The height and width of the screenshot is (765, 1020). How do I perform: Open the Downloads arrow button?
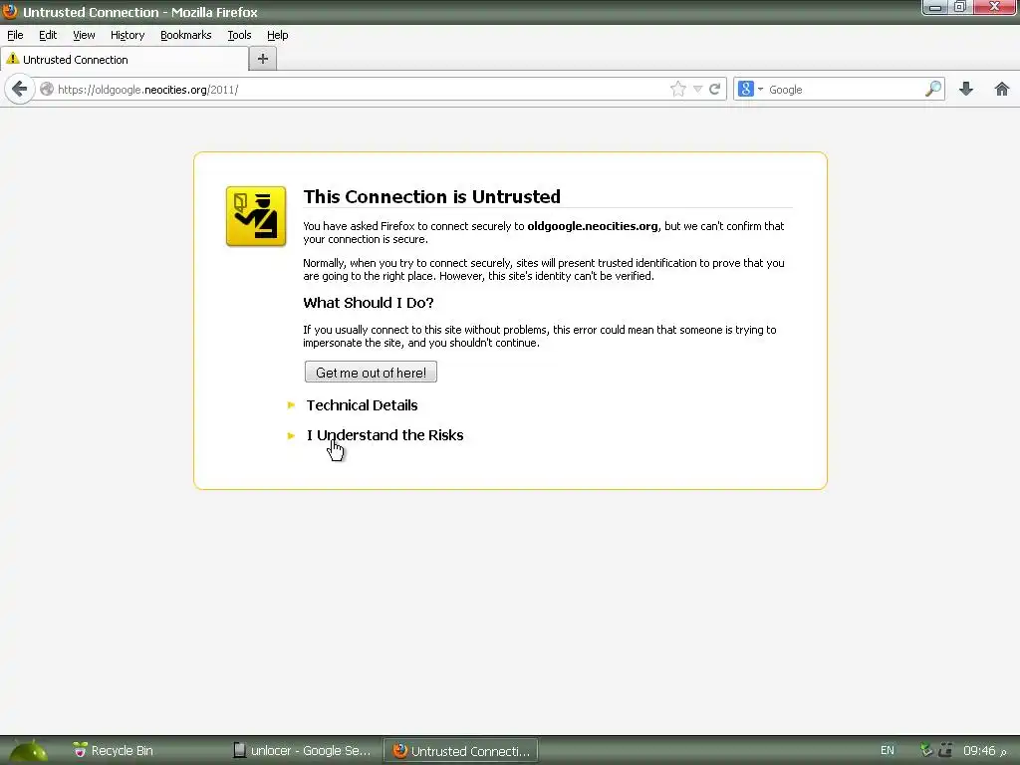[x=966, y=89]
